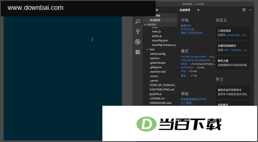Image resolution: width=258 pixels, height=142 pixels.
Task: Open .nvmrc file
Action: pos(154,76)
